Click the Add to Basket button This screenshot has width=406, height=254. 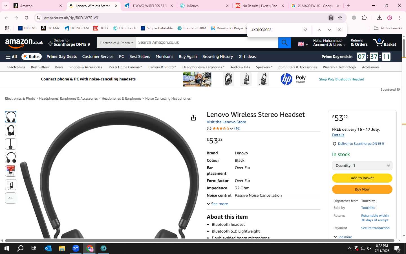coord(362,178)
